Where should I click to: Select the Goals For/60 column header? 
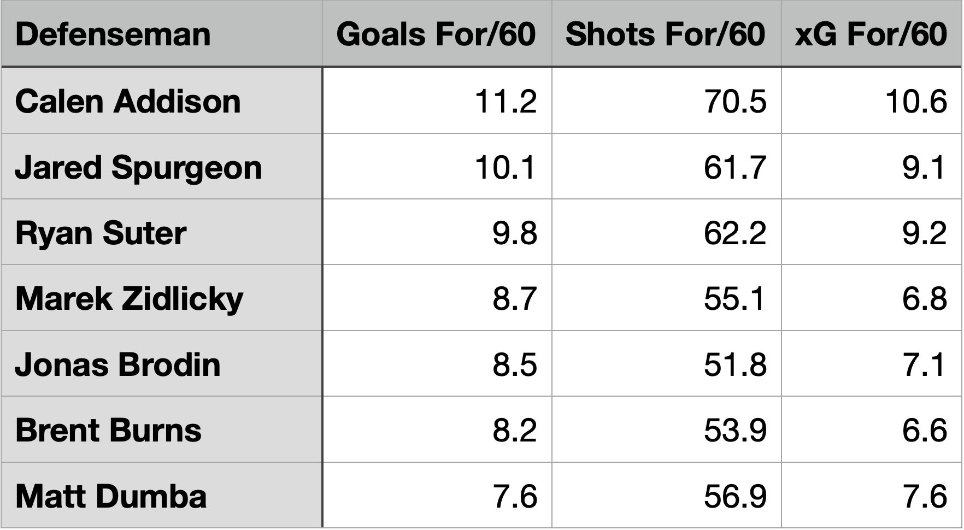[x=436, y=34]
